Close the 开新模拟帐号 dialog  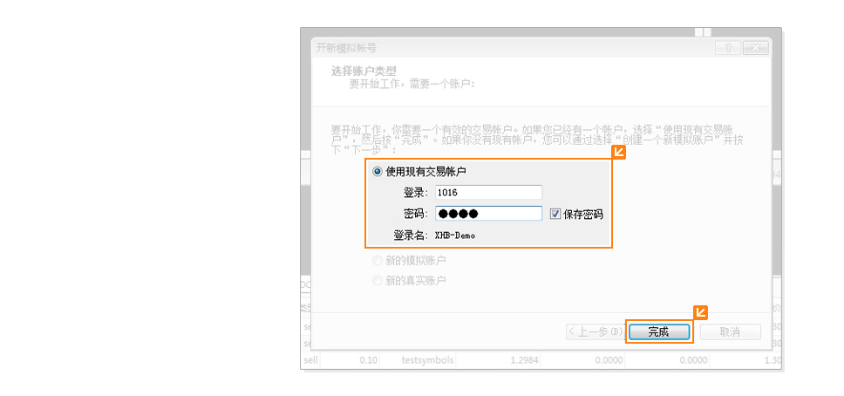point(755,48)
